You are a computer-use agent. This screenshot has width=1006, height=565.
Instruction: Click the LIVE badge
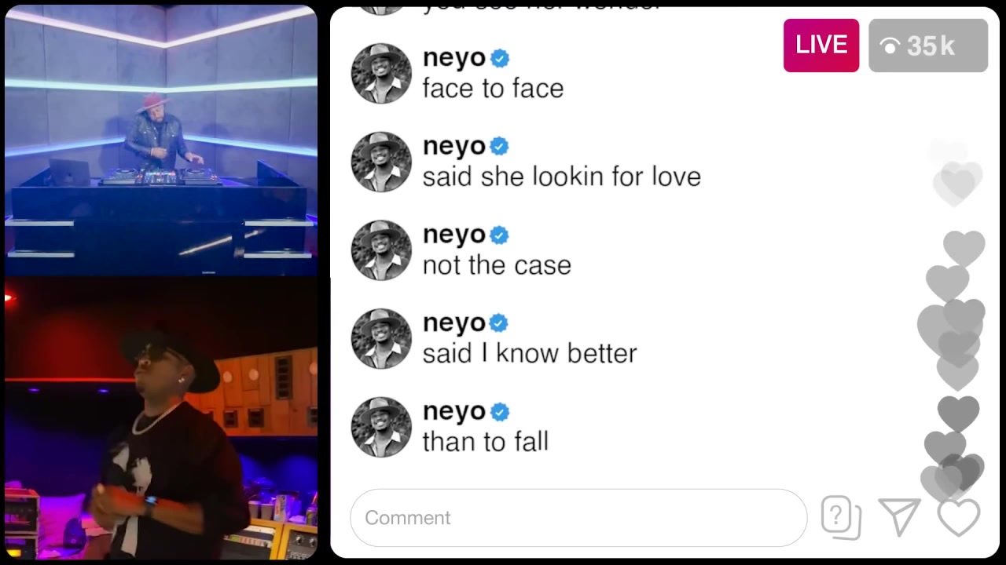pos(821,46)
